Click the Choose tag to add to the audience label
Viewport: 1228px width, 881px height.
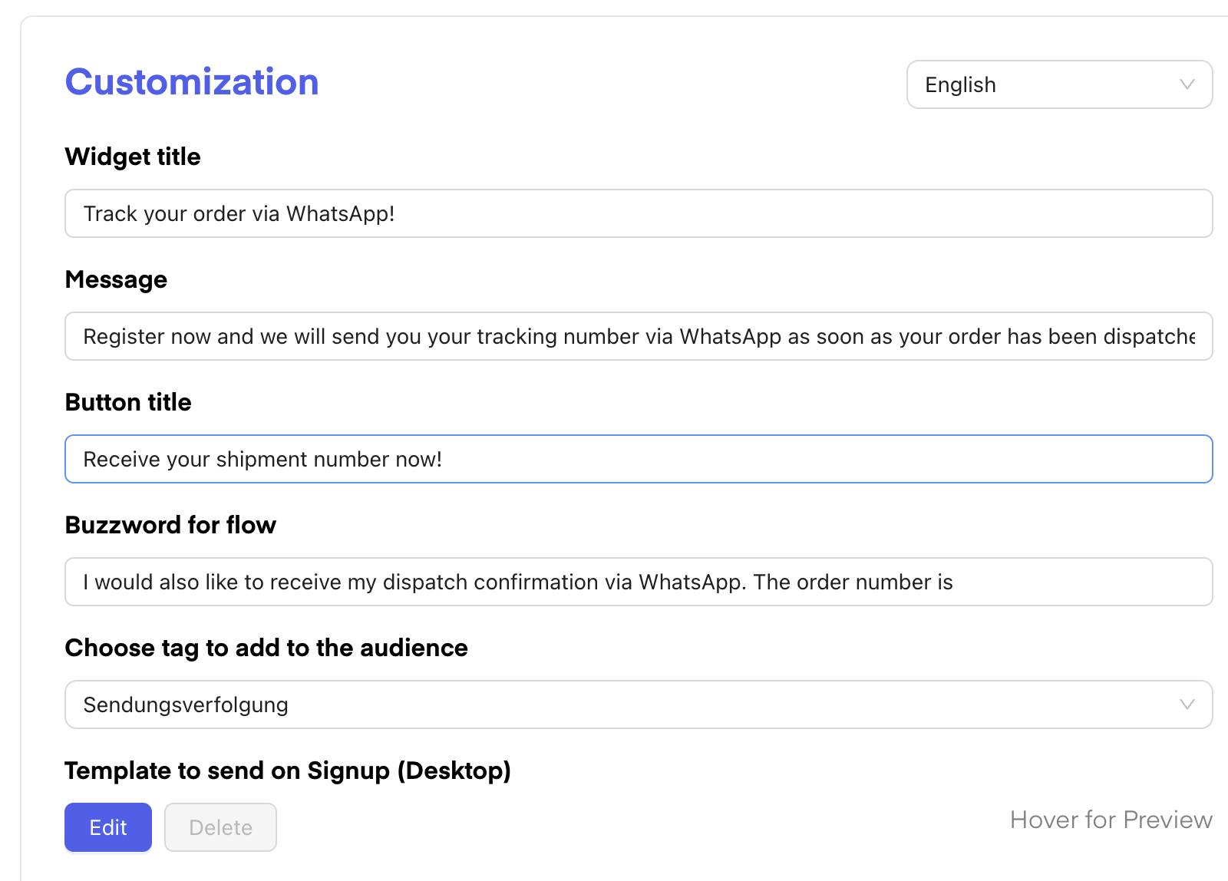click(266, 648)
